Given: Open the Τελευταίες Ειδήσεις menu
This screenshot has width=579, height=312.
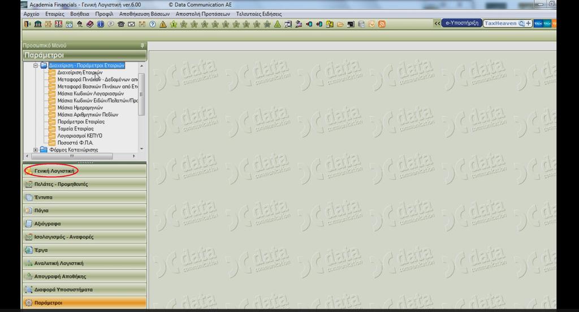Looking at the screenshot, I should click(x=259, y=14).
